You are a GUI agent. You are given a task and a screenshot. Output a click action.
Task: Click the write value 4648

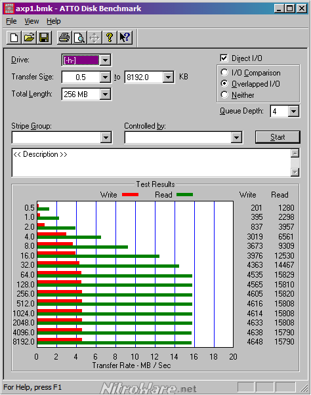[255, 342]
